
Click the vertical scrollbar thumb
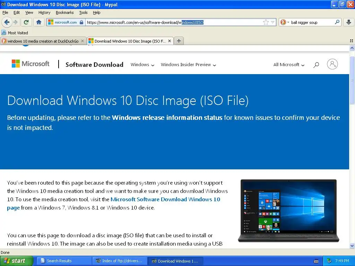pos(352,80)
